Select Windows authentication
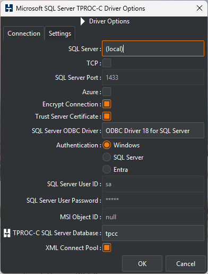208x274 pixels. click(x=107, y=145)
